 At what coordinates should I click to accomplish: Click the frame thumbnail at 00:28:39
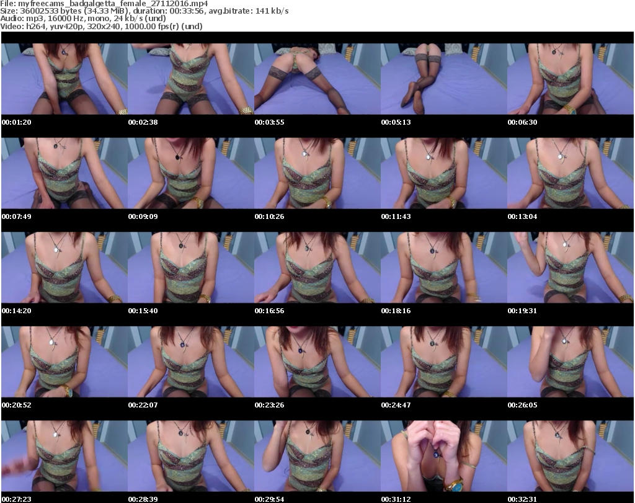[191, 456]
